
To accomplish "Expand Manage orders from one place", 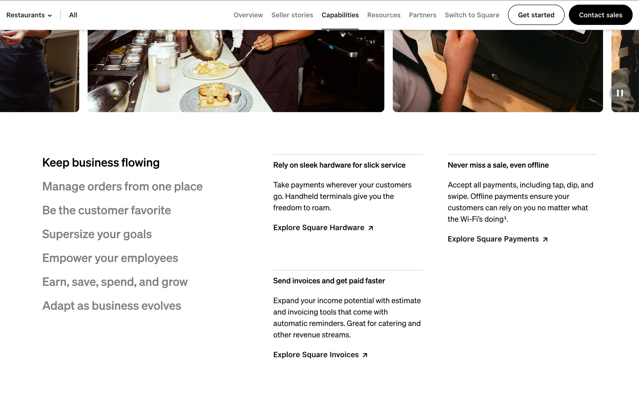I will [122, 187].
